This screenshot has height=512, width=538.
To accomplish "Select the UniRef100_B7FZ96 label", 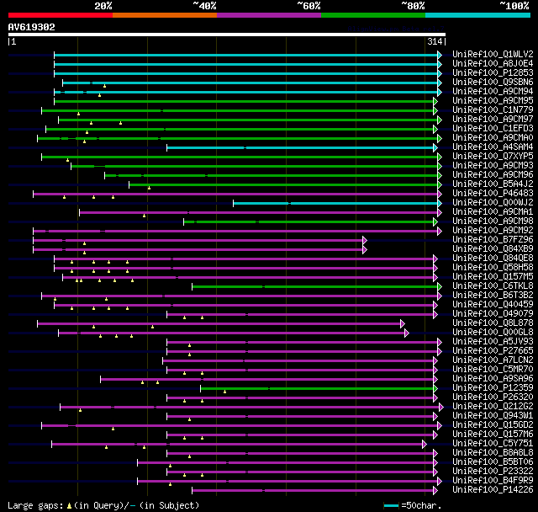I will point(493,240).
